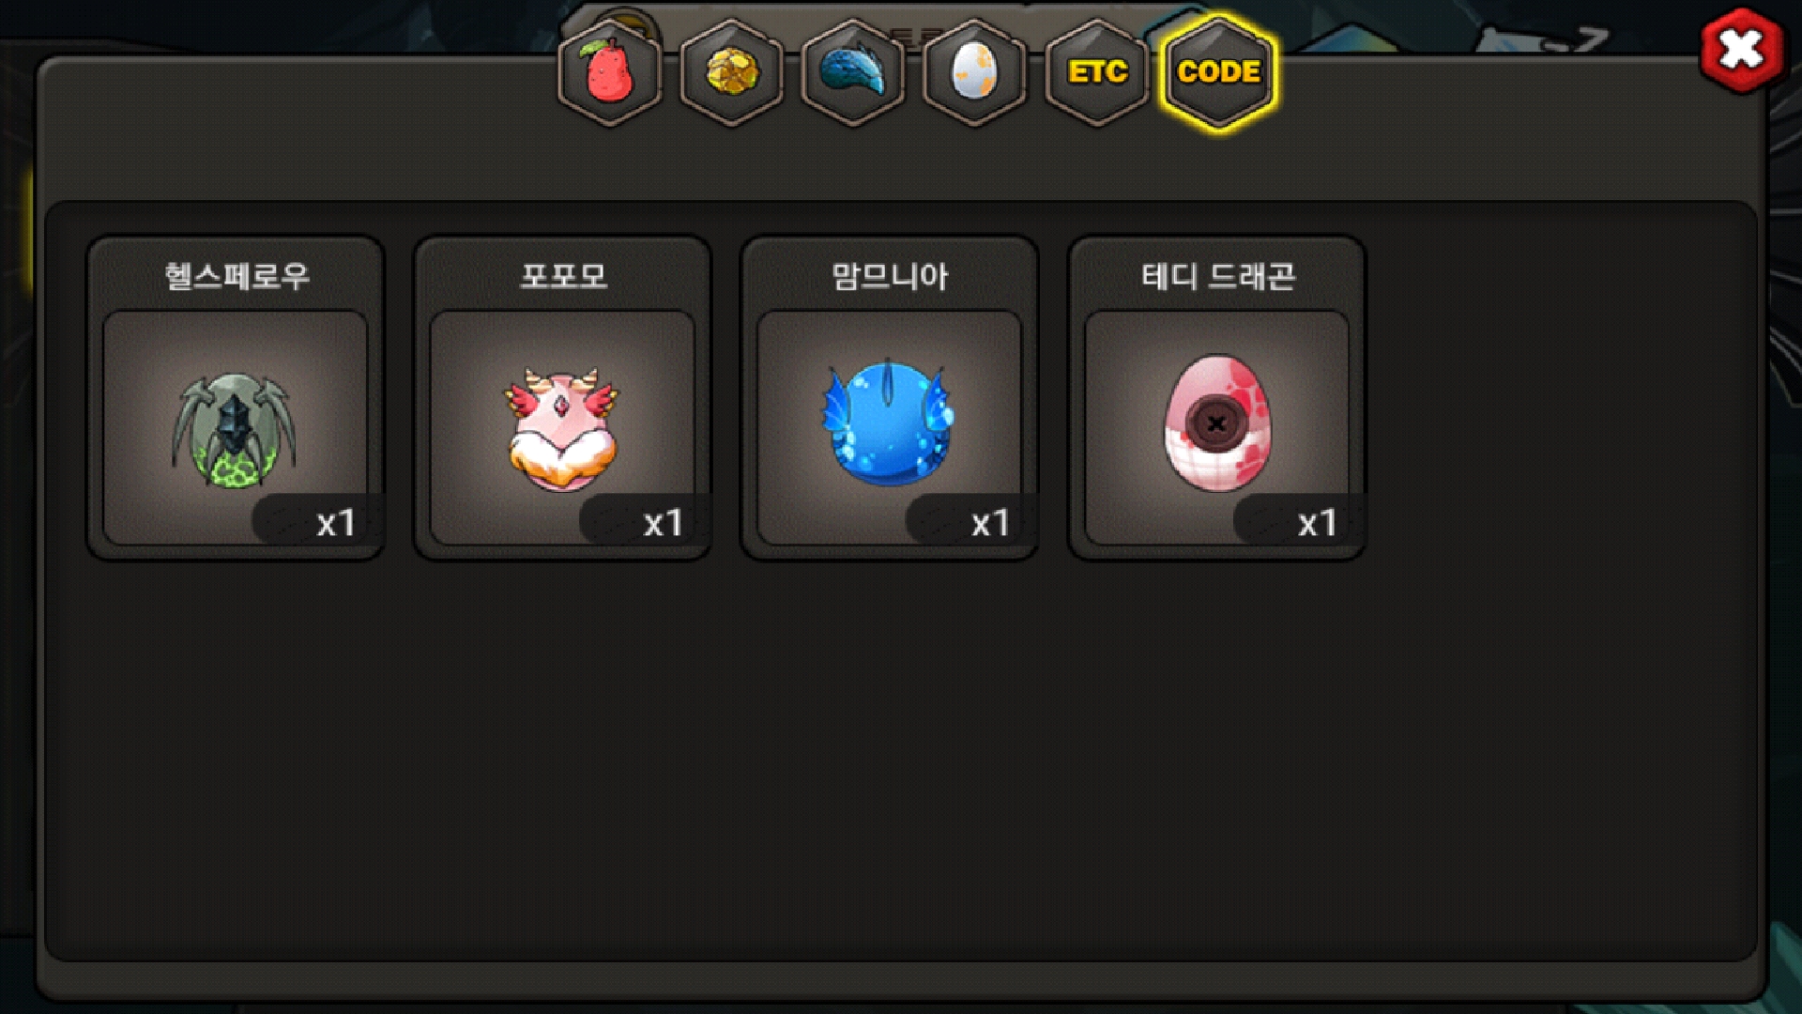Select the 포포모 name label
This screenshot has height=1014, width=1802.
(563, 276)
